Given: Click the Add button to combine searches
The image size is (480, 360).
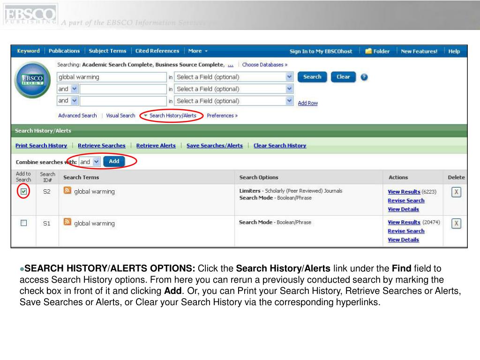Looking at the screenshot, I should point(114,161).
